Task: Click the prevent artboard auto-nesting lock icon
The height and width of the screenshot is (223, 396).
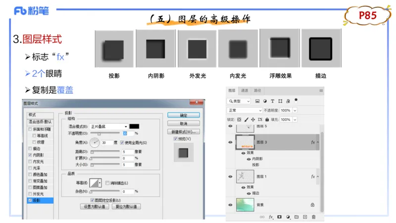Action: point(260,119)
